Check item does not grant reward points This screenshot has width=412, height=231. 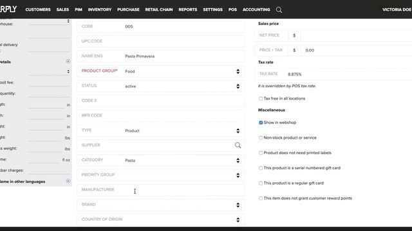click(x=261, y=198)
